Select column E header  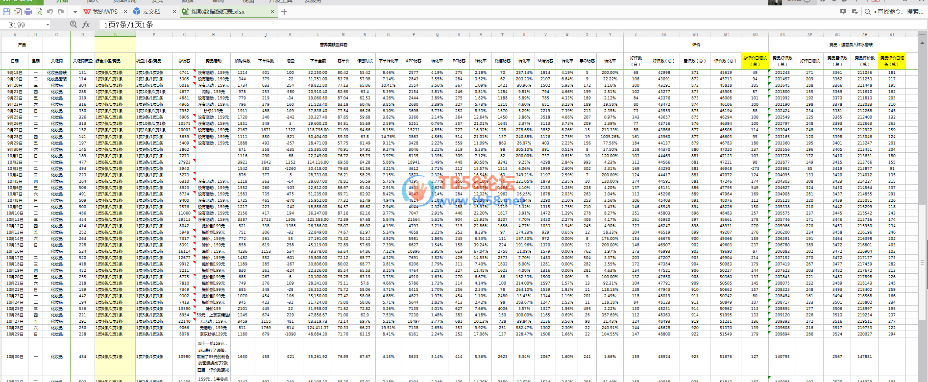115,34
